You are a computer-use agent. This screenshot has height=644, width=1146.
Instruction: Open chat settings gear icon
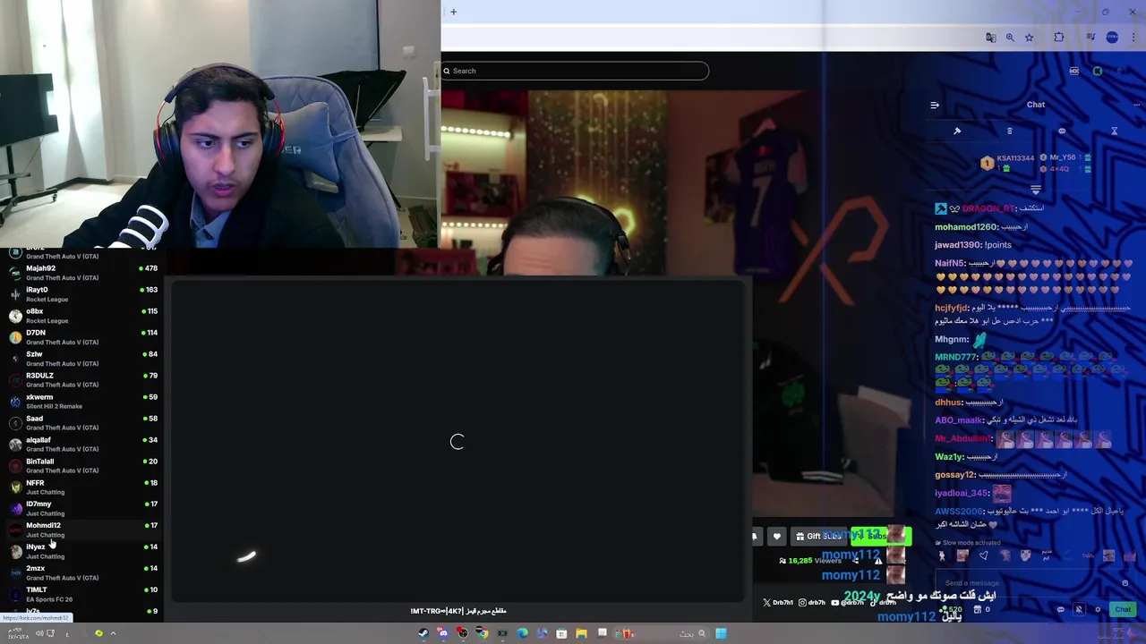tap(1098, 609)
